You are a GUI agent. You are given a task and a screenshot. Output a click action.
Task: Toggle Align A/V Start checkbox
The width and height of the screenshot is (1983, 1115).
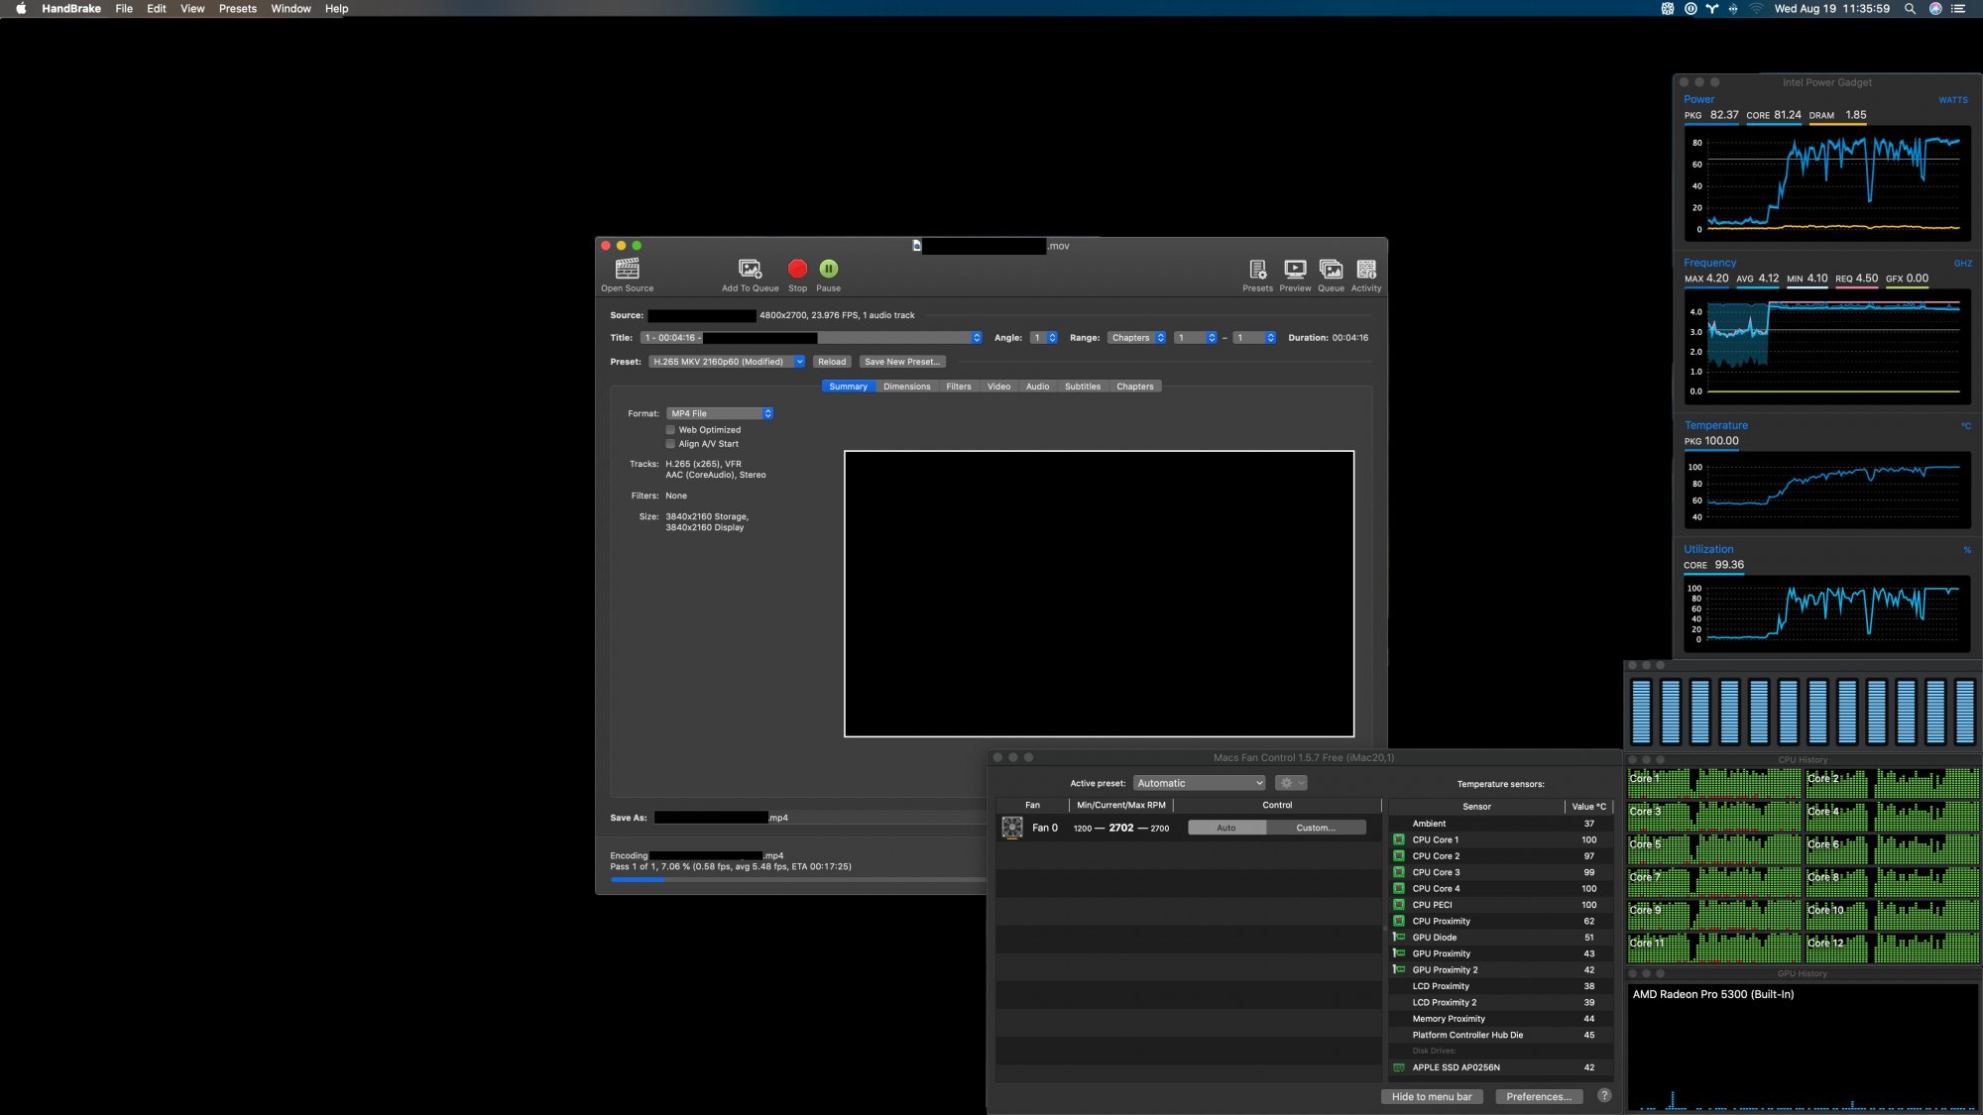pyautogui.click(x=670, y=444)
